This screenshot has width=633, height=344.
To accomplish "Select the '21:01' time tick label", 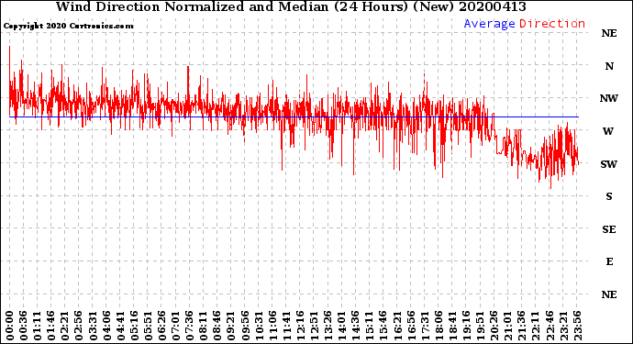I will (508, 327).
